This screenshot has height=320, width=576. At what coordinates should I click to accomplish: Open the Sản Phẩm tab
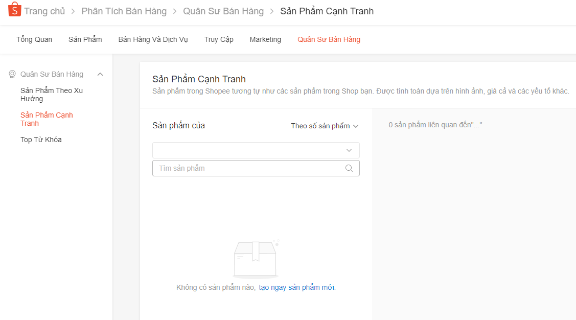[85, 39]
